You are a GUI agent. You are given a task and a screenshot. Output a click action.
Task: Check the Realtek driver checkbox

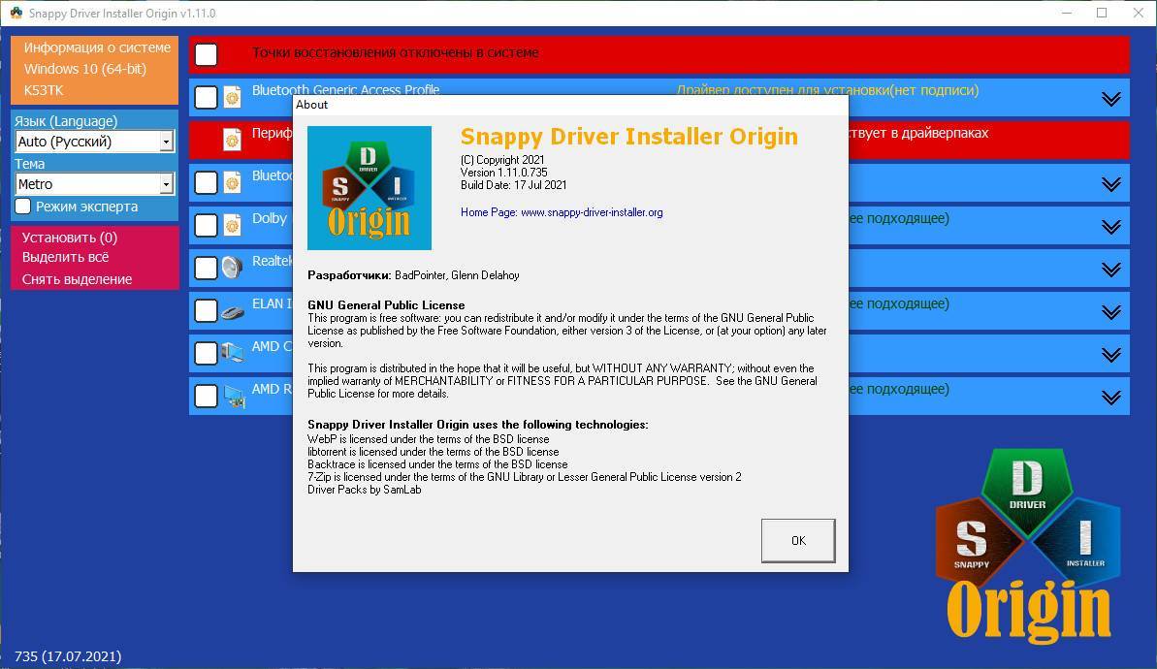tap(206, 268)
